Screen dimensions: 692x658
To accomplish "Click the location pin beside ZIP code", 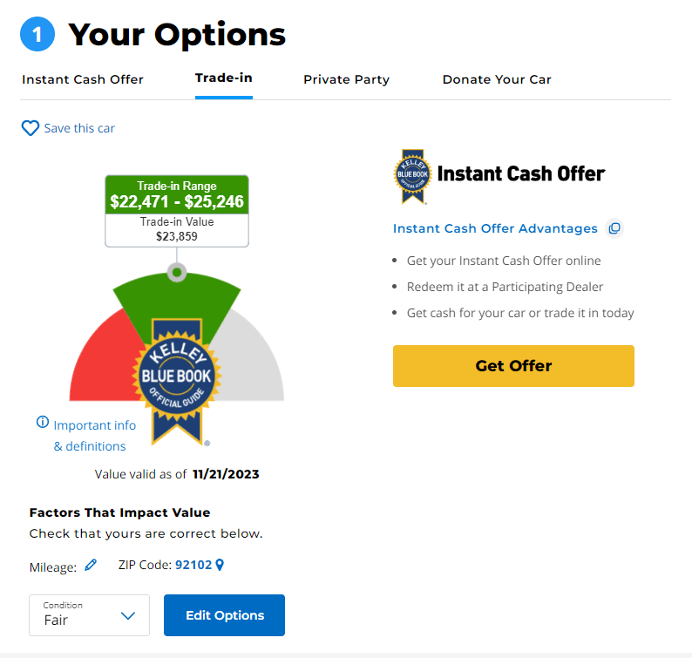I will point(220,565).
